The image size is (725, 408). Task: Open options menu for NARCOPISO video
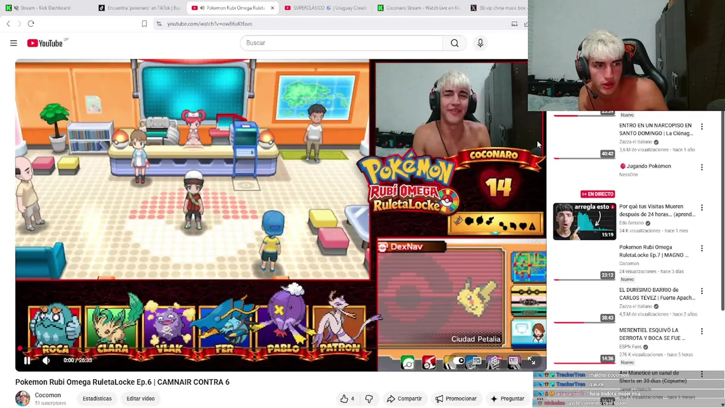(702, 126)
